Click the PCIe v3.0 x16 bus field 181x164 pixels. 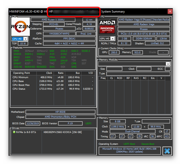tap(144, 34)
